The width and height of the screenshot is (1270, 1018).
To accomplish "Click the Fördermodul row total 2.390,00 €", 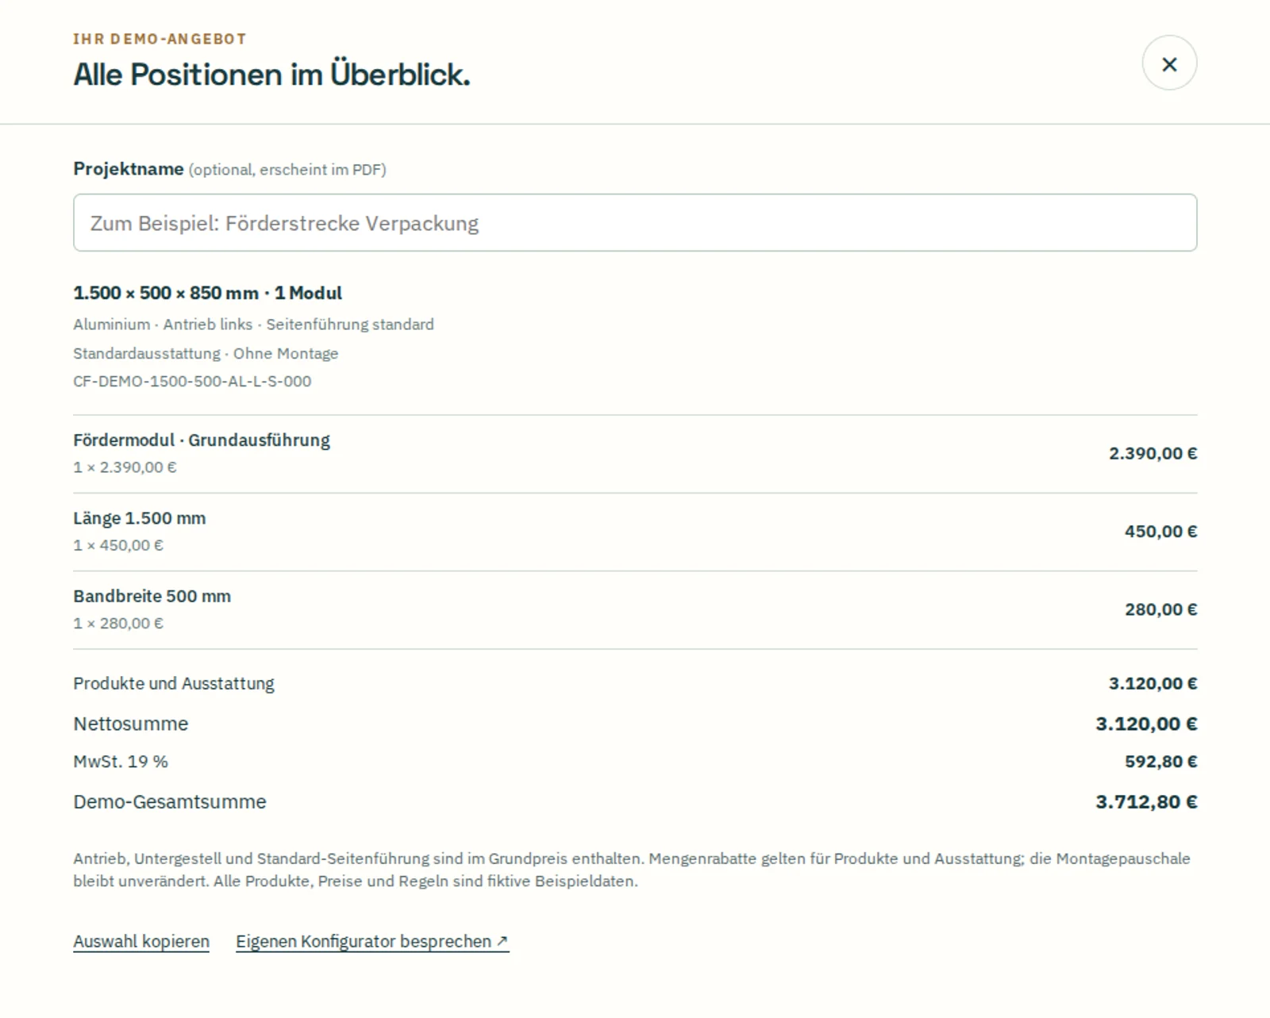I will [x=1153, y=454].
